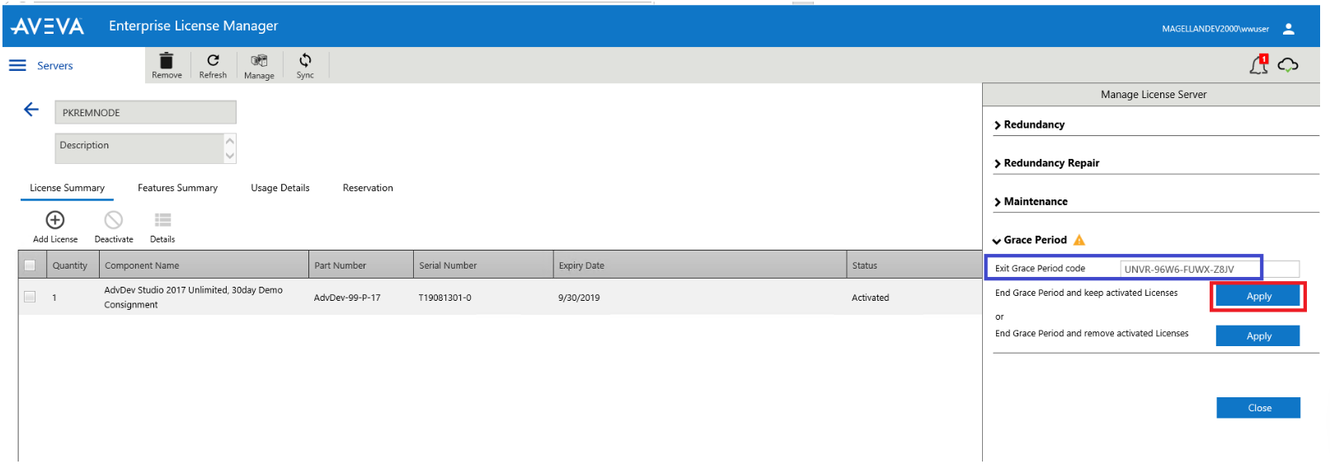1330x464 pixels.
Task: Open the user account profile icon
Action: click(x=1289, y=29)
